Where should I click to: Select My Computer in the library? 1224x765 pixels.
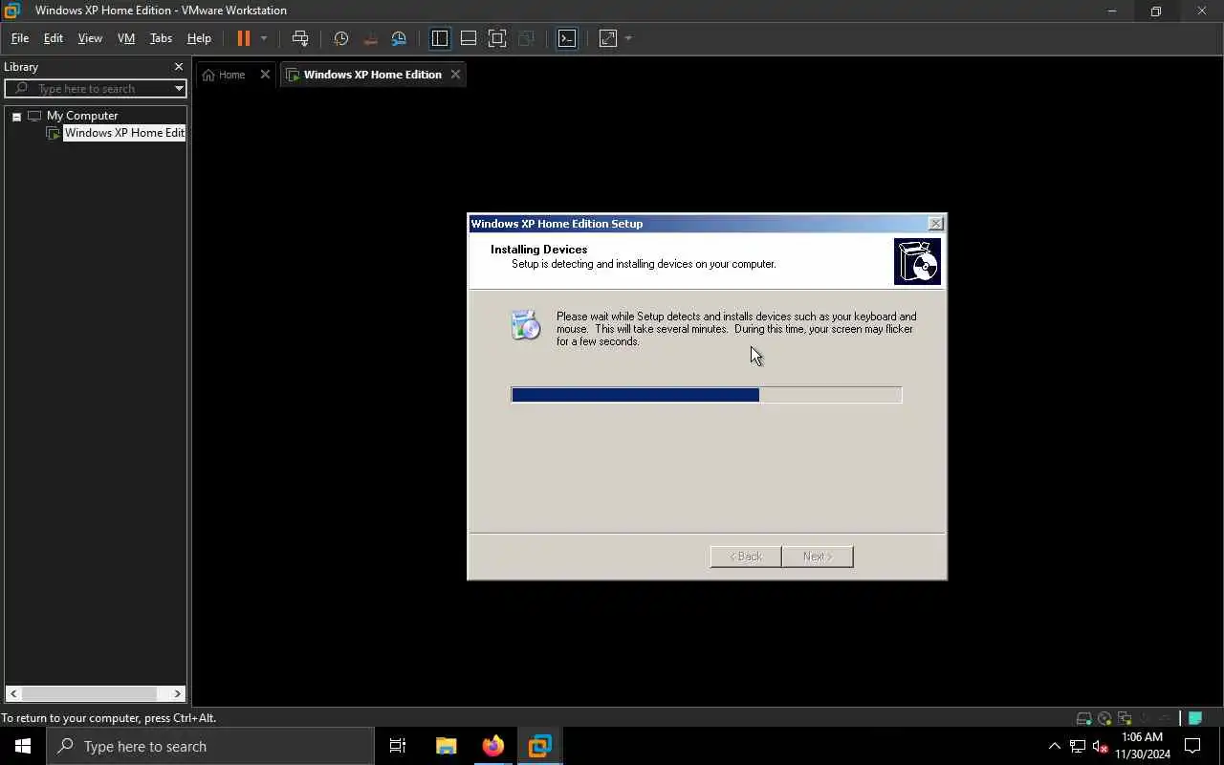(82, 116)
